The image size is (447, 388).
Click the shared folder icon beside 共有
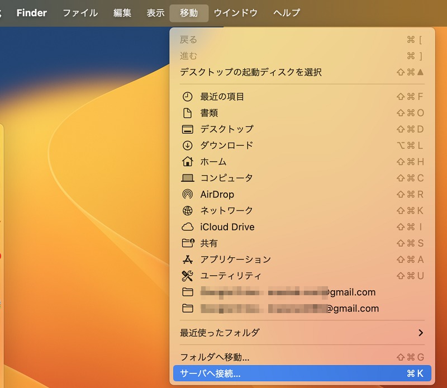click(x=188, y=243)
